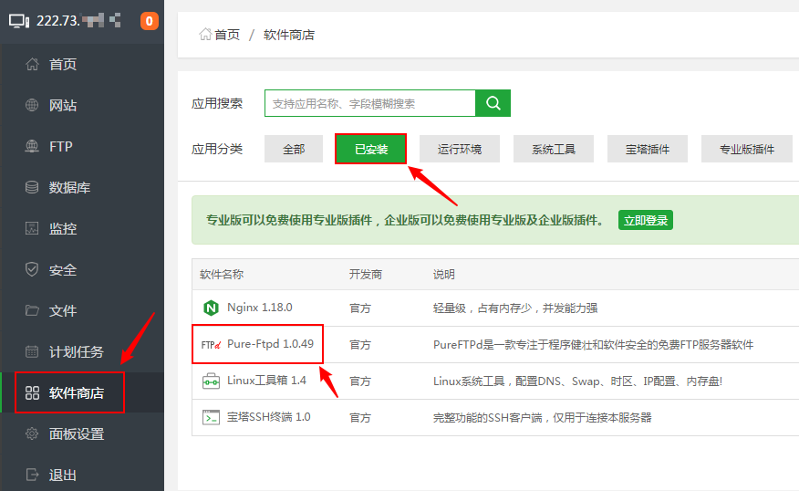
Task: Go to 数据库 sidebar item
Action: tap(68, 188)
